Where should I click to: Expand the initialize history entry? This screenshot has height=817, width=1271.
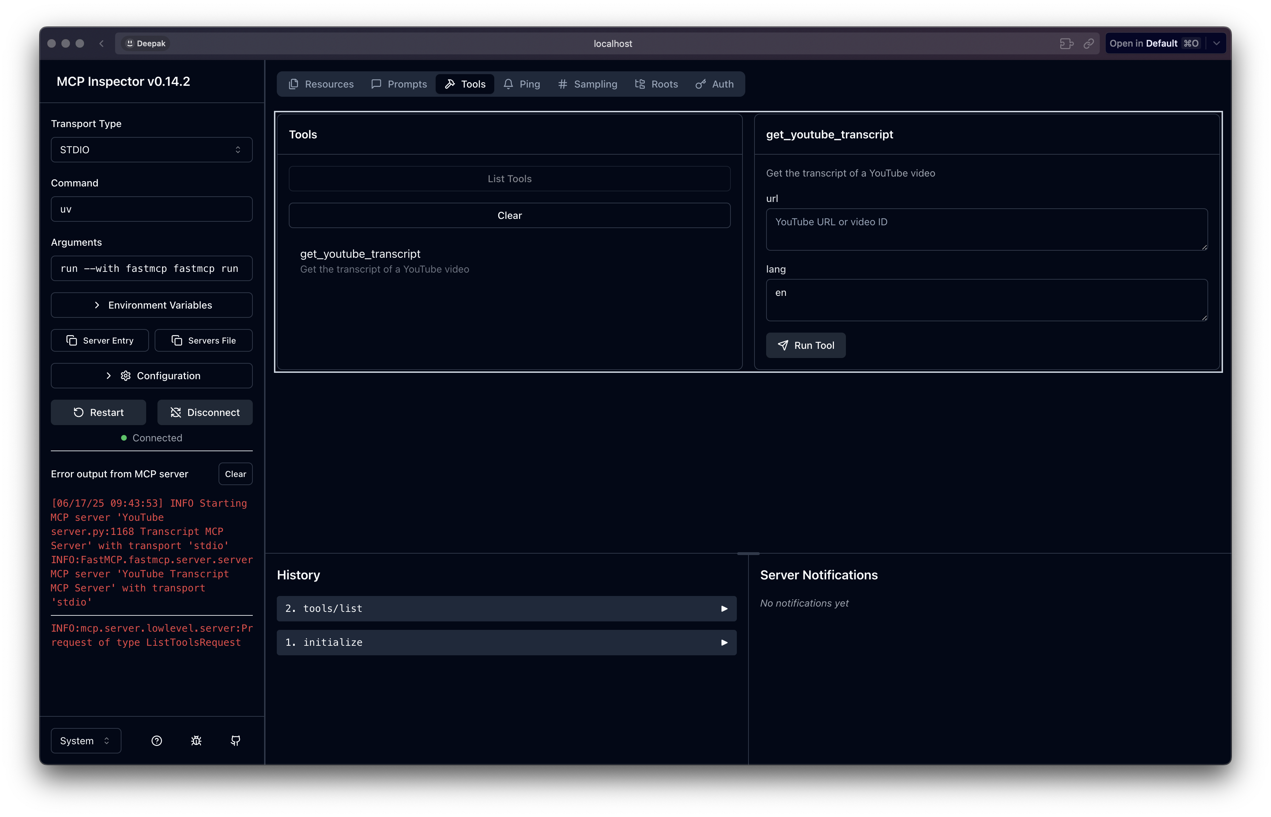click(x=507, y=643)
